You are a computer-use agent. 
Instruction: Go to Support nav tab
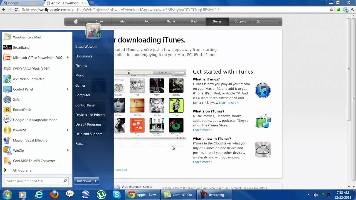[x=240, y=21]
